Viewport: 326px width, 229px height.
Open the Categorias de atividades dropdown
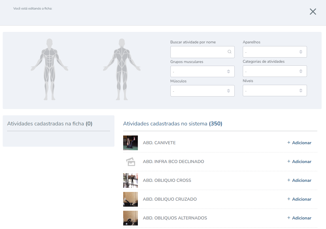(275, 71)
